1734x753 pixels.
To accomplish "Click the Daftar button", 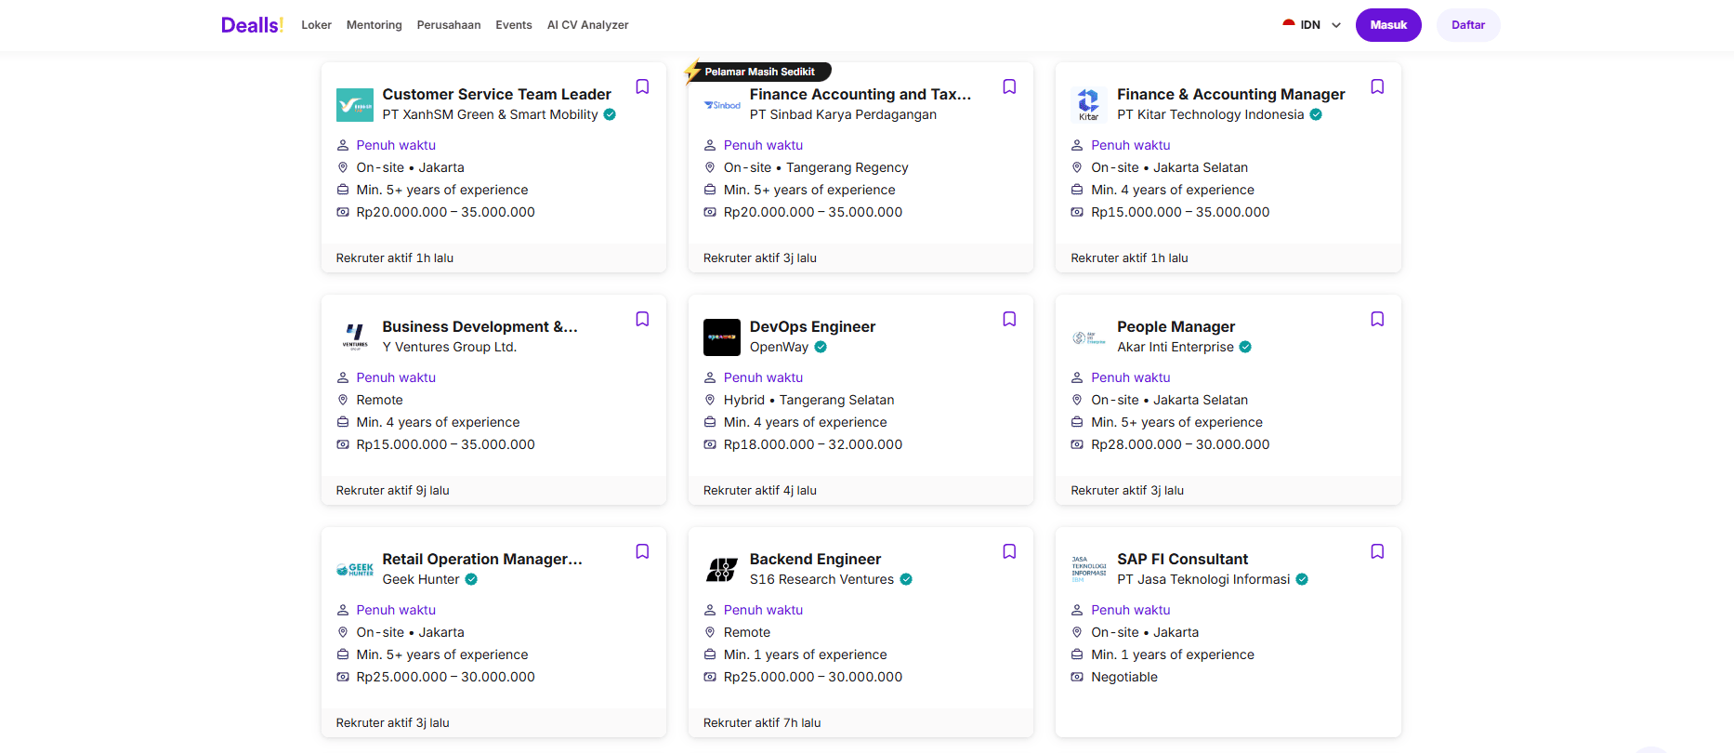I will (x=1468, y=25).
